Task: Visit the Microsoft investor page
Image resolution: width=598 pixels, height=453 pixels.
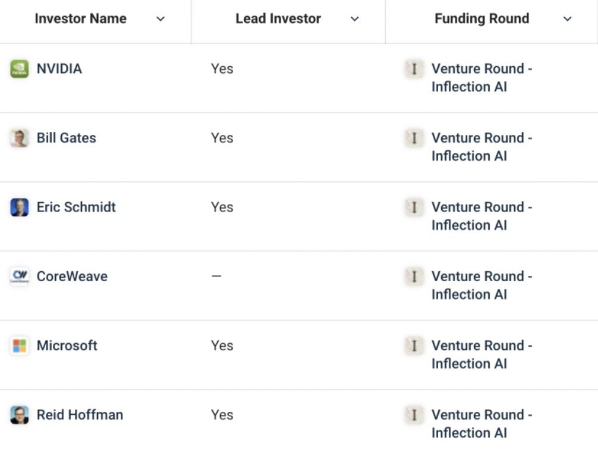Action: 67,346
